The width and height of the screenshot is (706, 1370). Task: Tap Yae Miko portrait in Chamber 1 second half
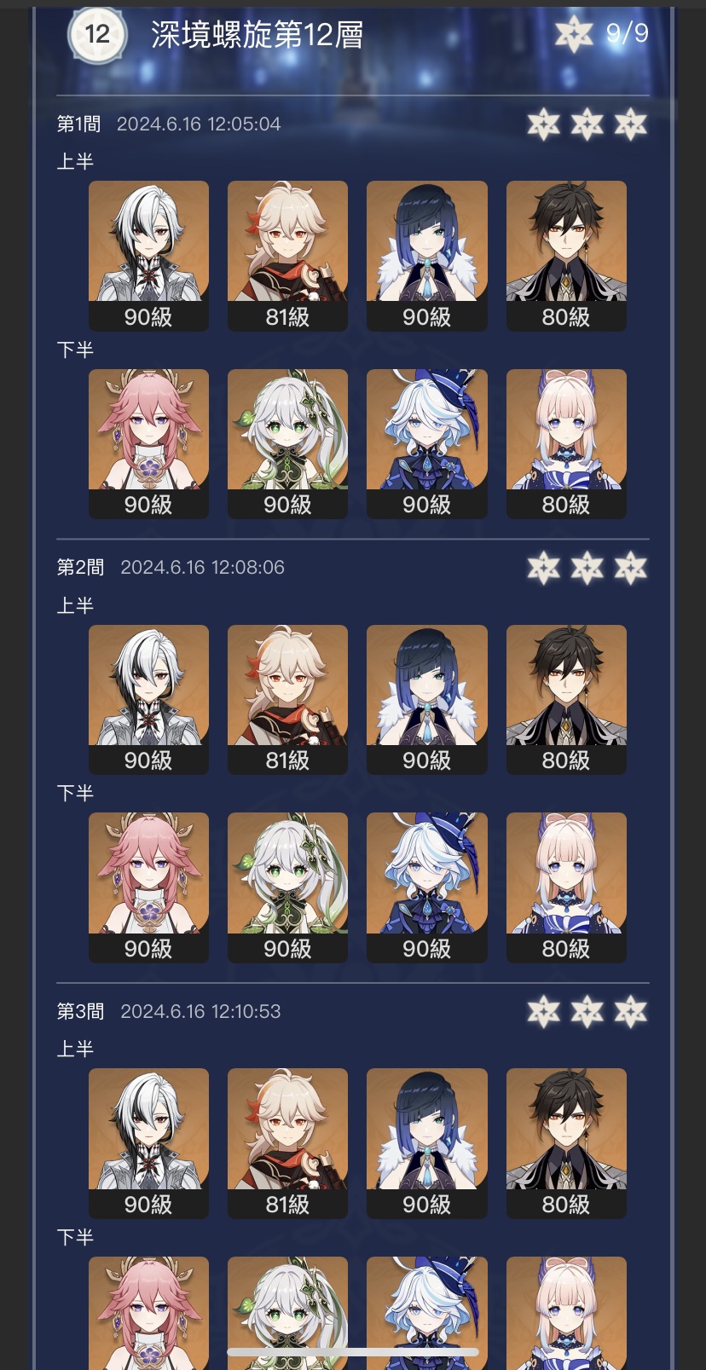148,443
